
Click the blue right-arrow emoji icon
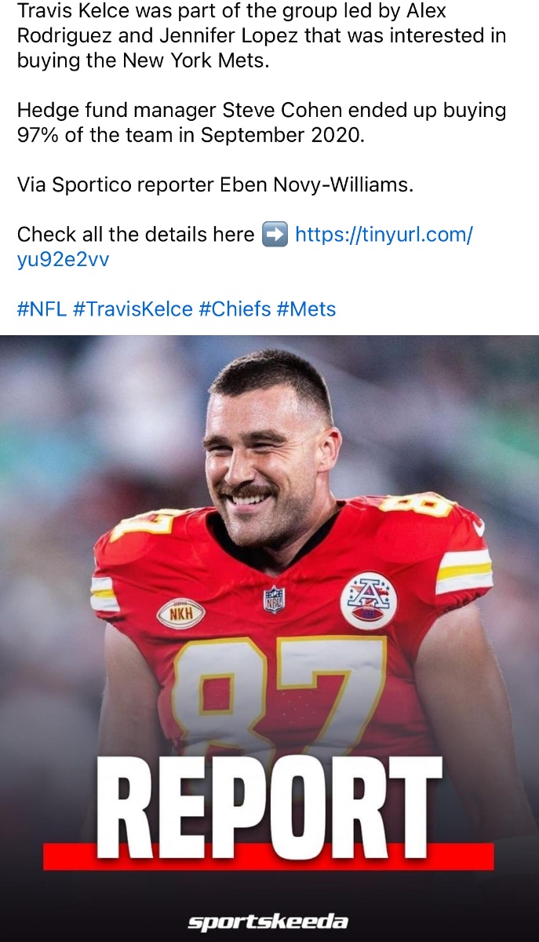pyautogui.click(x=275, y=234)
